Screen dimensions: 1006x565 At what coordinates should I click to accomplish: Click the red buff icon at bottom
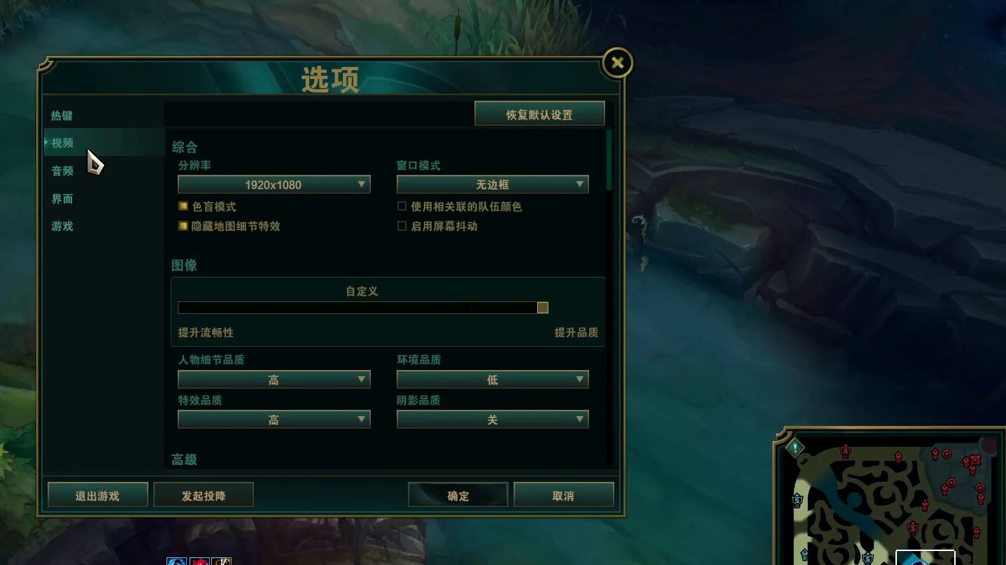tap(199, 561)
